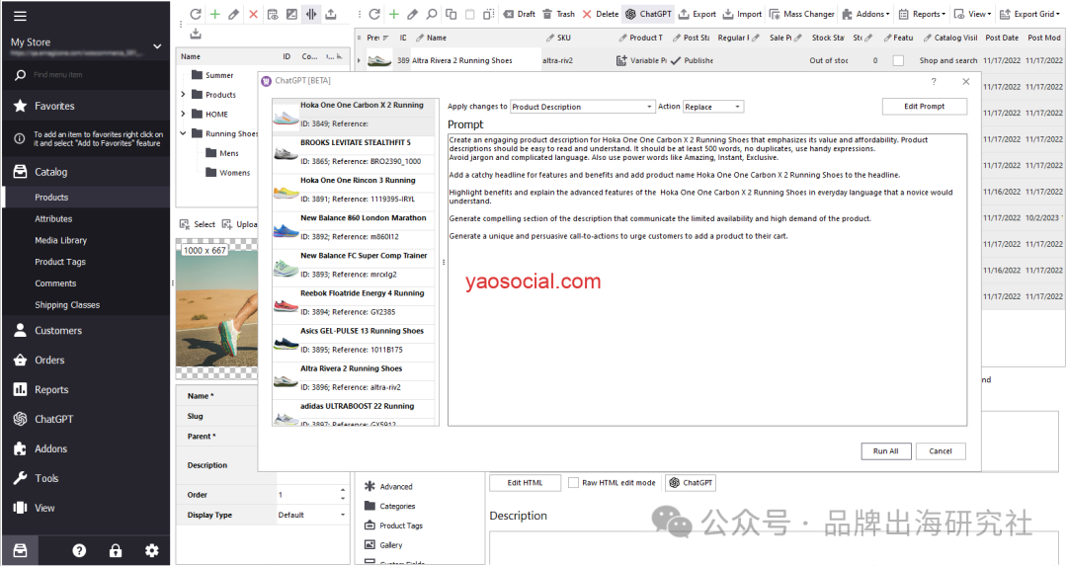Click the Edit Prompt button
1067x566 pixels.
[x=924, y=106]
